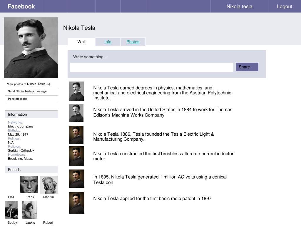Image resolution: width=301 pixels, height=226 pixels.
Task: Click the post about 1 million AC volts
Action: tap(160, 180)
